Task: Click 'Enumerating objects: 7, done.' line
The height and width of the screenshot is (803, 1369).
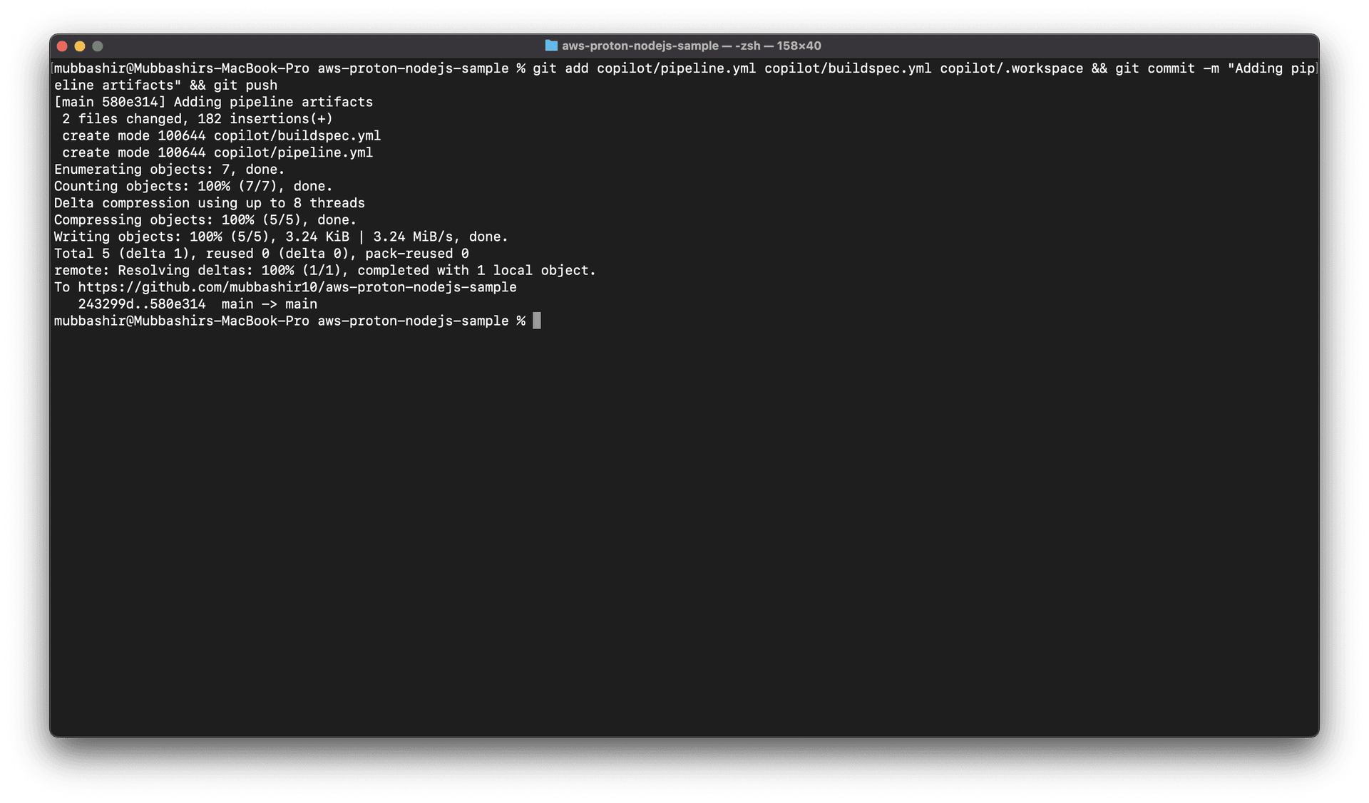Action: tap(170, 170)
